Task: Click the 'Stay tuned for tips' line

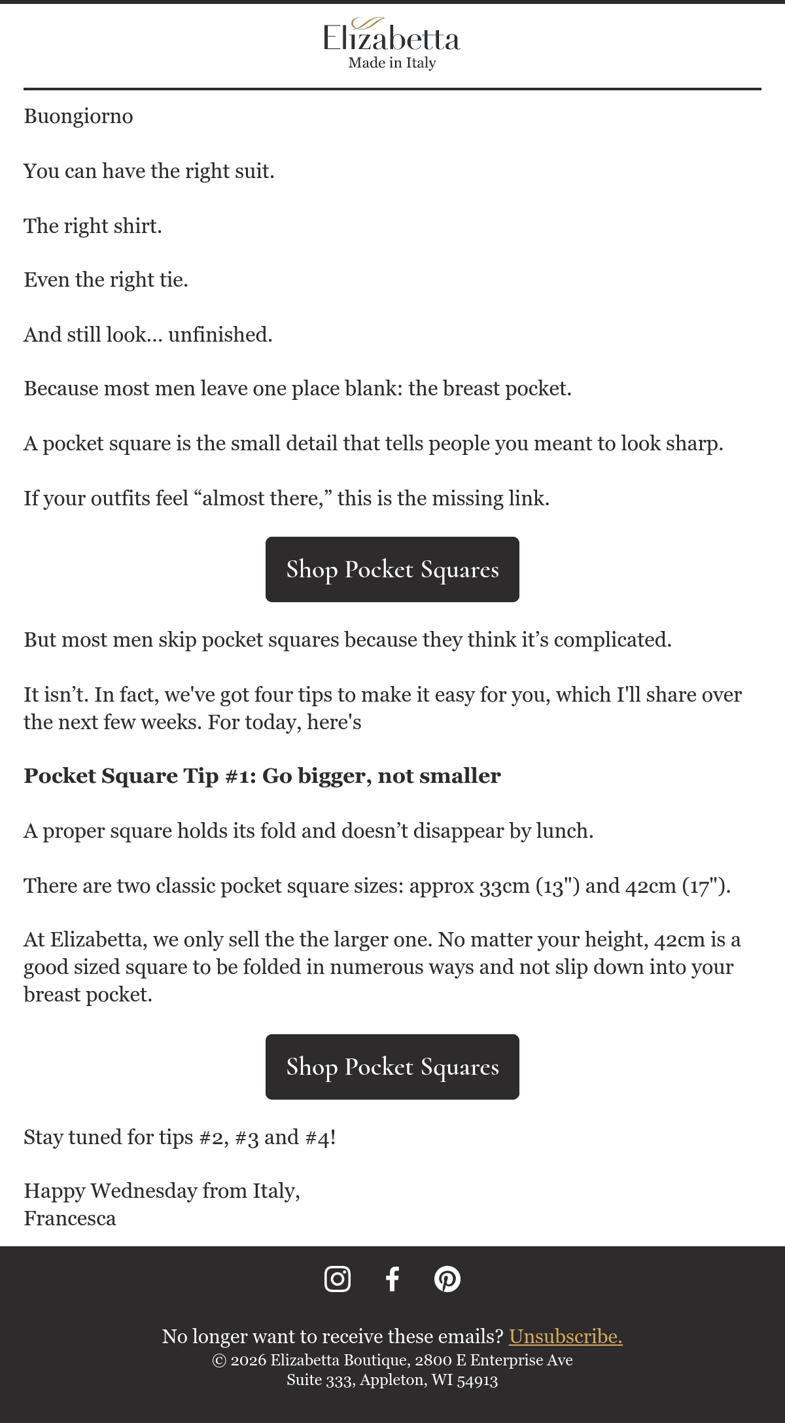Action: (x=180, y=1137)
